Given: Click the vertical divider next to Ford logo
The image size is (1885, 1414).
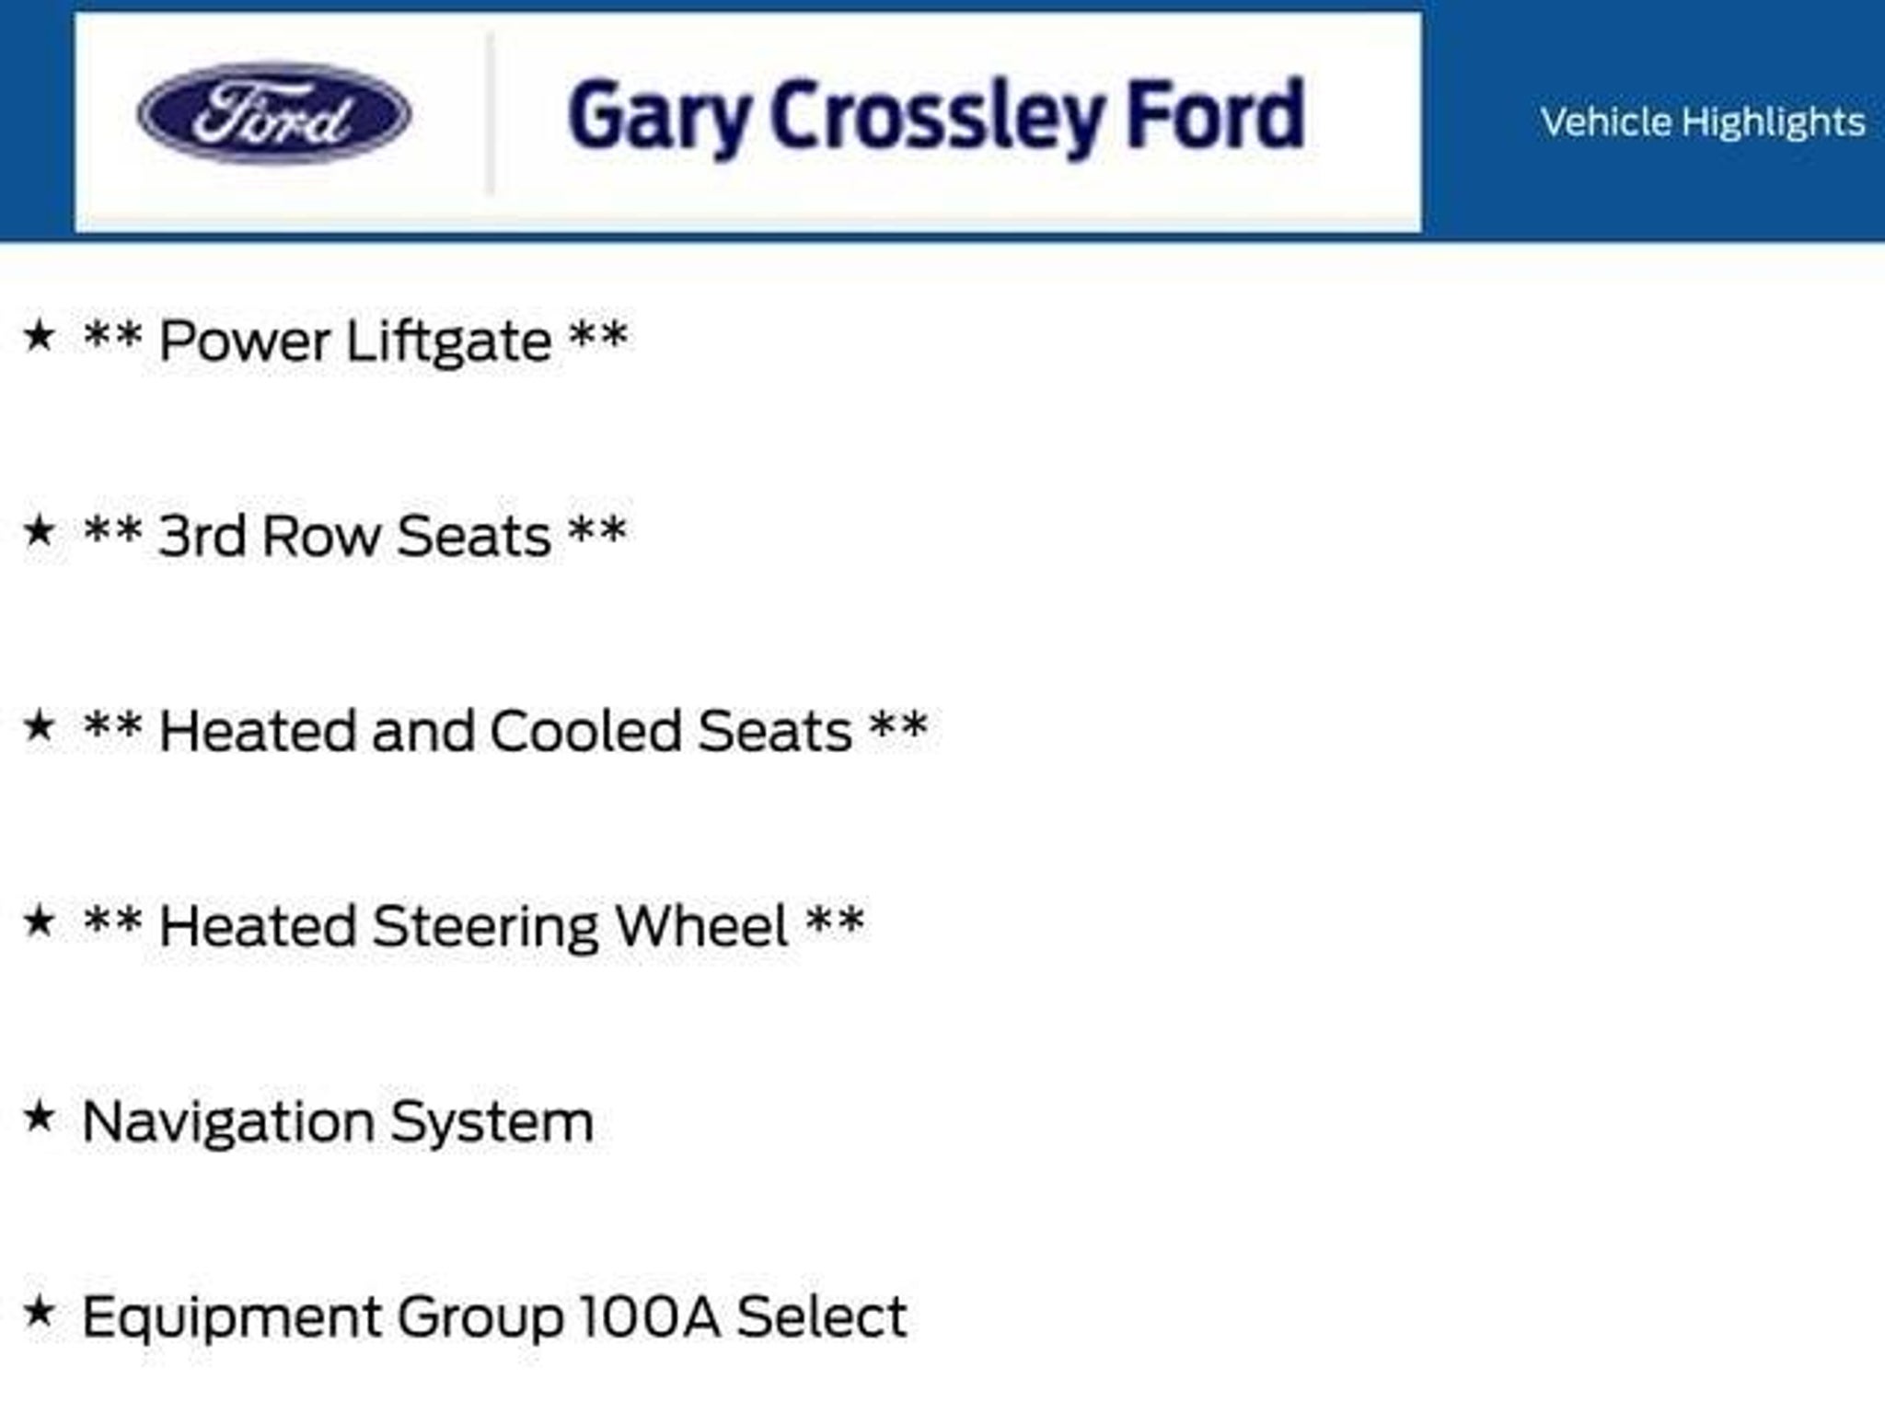Looking at the screenshot, I should click(x=490, y=114).
